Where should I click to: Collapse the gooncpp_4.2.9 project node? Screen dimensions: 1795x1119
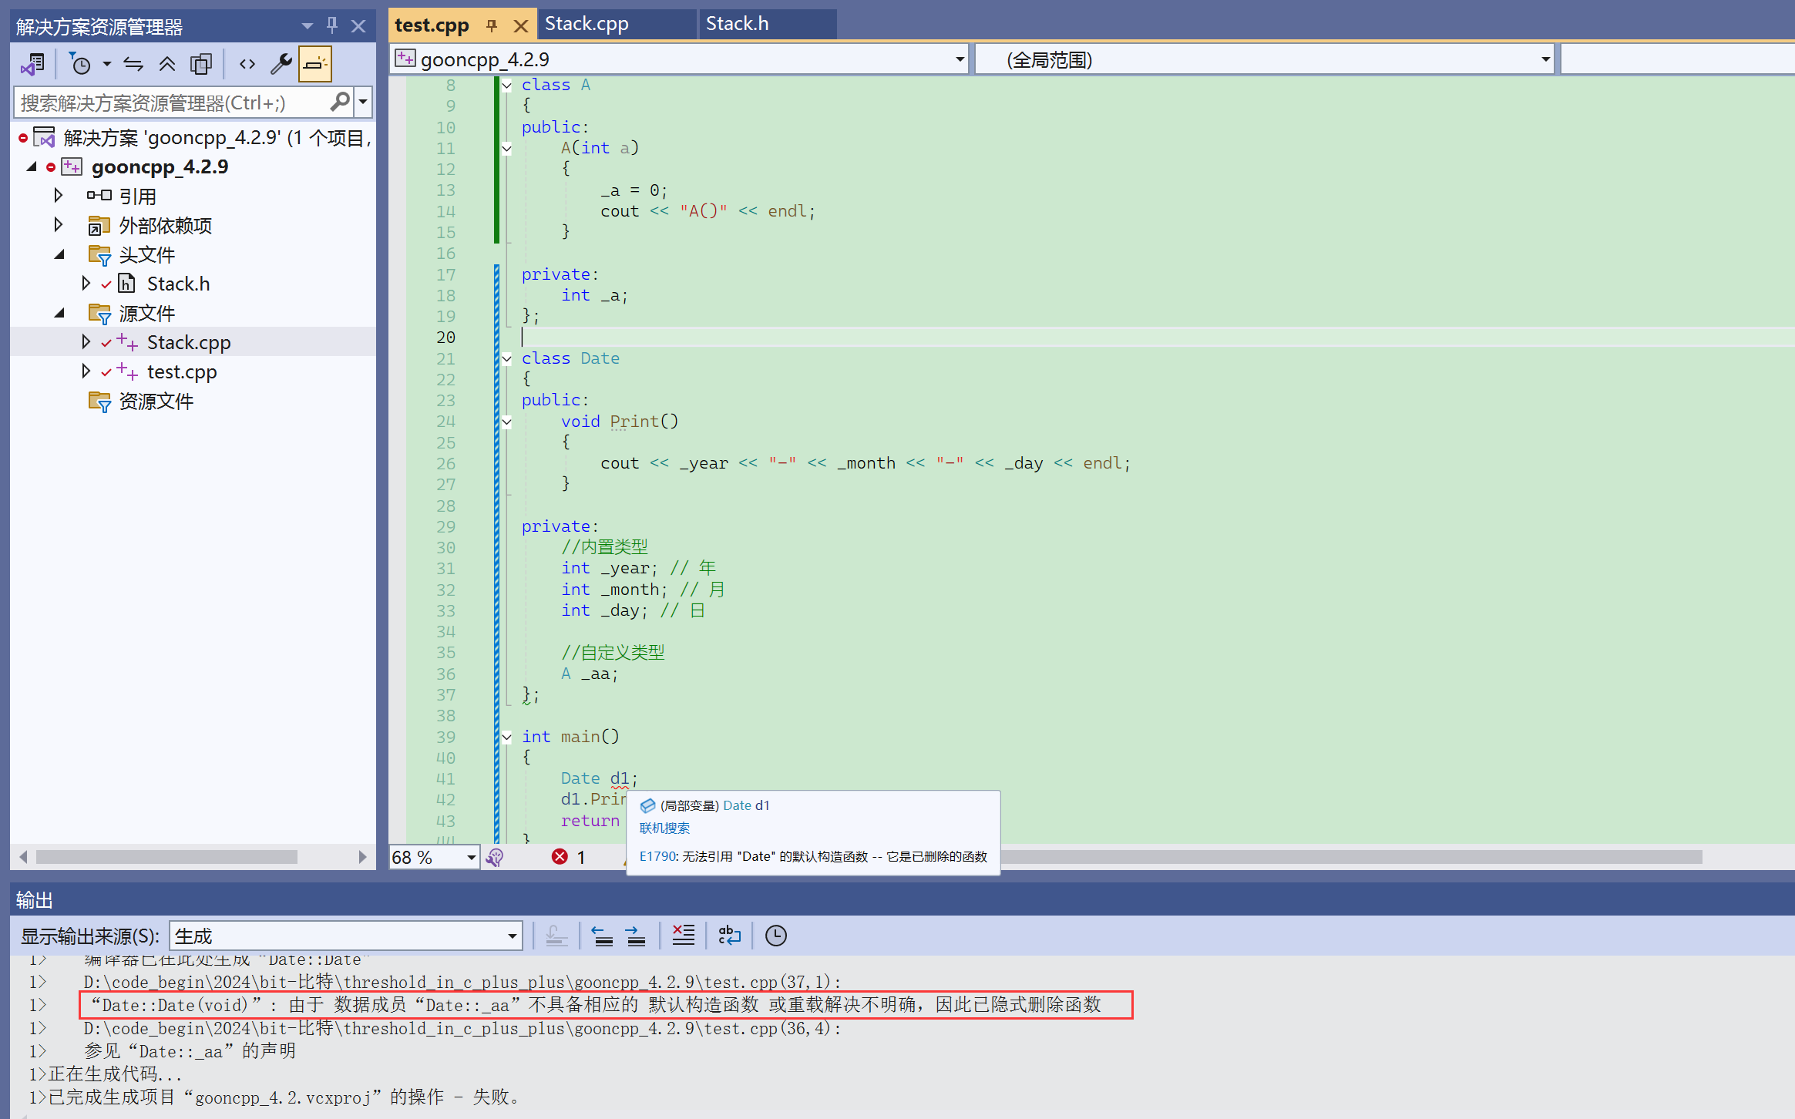(32, 166)
